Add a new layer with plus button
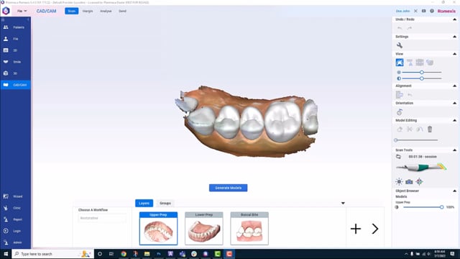 pyautogui.click(x=356, y=229)
